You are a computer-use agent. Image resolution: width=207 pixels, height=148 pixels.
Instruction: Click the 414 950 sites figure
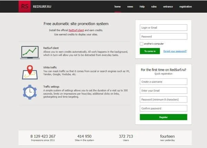pos(85,136)
